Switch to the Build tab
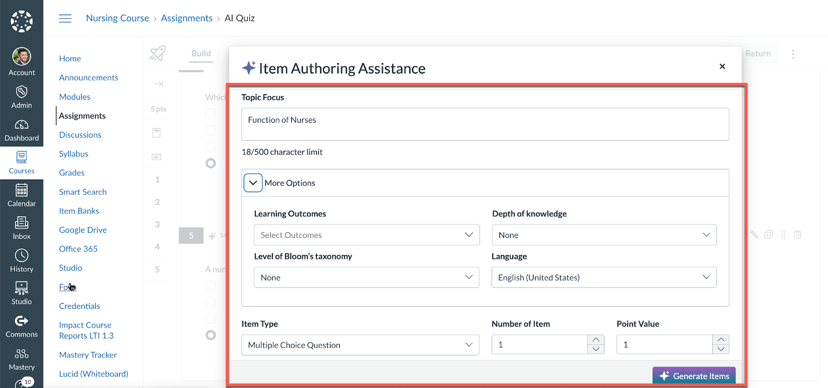Screen dimensions: 828x388 click(201, 53)
